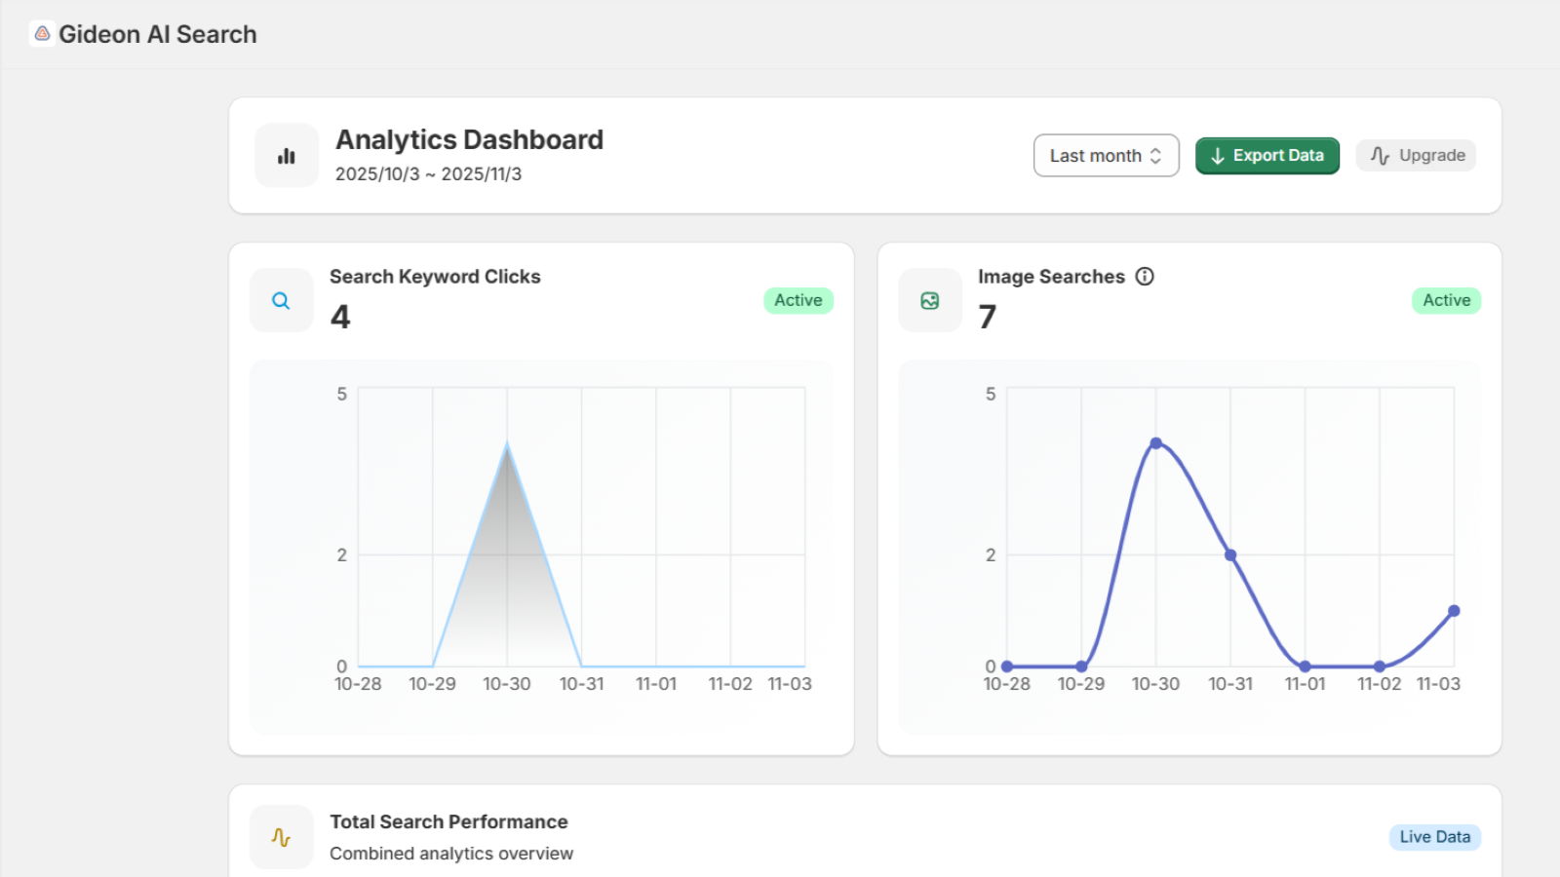Viewport: 1560px width, 877px height.
Task: Click the chevron arrows on Last month selector
Action: [x=1156, y=156]
